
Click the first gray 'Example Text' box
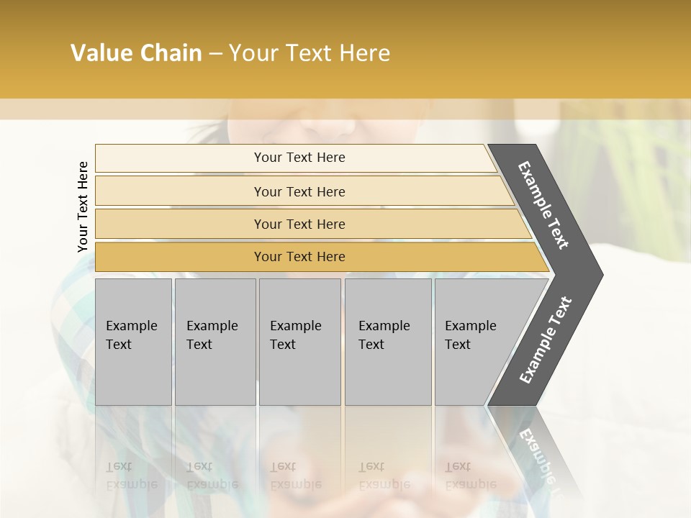(133, 342)
